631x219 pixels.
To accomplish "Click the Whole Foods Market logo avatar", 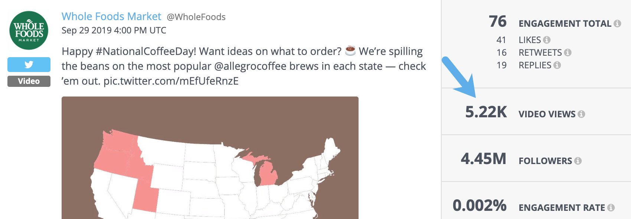I will 29,30.
